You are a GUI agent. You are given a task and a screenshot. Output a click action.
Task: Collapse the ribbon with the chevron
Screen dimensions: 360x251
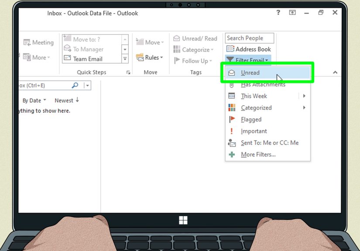(335, 72)
